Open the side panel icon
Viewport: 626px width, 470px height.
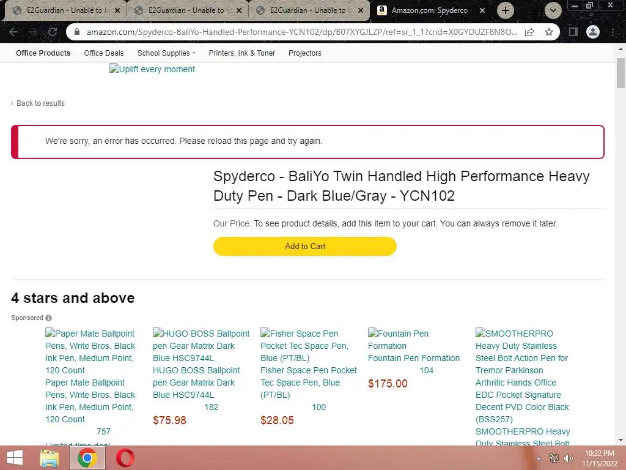point(573,32)
